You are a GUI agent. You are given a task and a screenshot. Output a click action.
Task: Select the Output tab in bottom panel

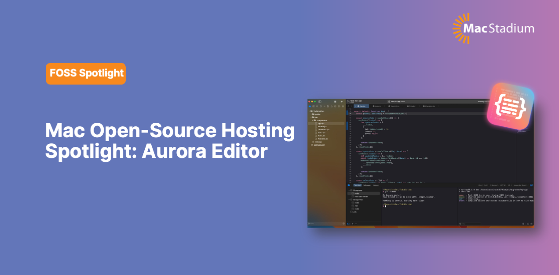pyautogui.click(x=376, y=185)
